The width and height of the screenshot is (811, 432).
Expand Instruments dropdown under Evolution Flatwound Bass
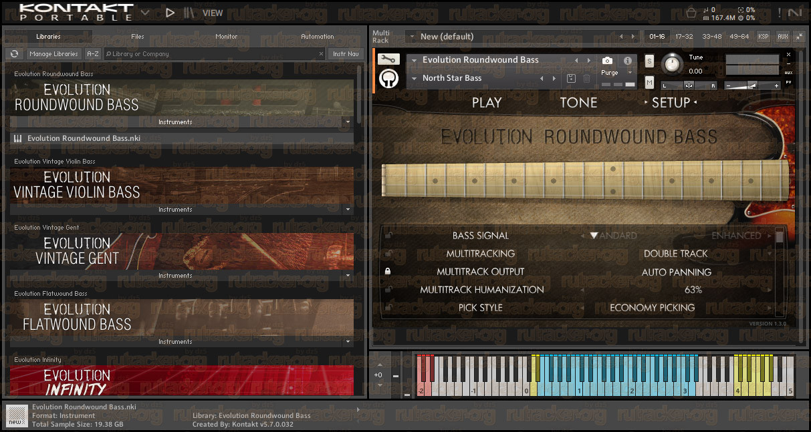point(347,342)
